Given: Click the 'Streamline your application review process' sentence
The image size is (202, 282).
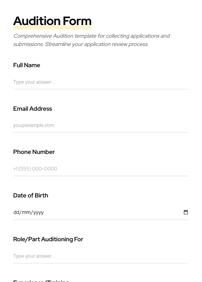Looking at the screenshot, I should click(97, 44).
